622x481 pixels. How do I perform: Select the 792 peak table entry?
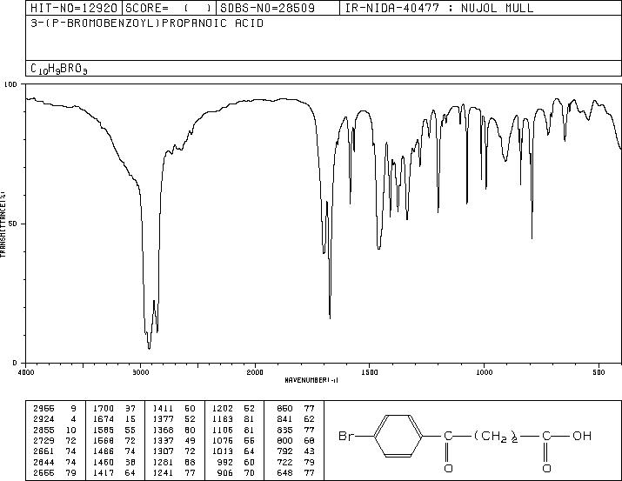tap(296, 451)
